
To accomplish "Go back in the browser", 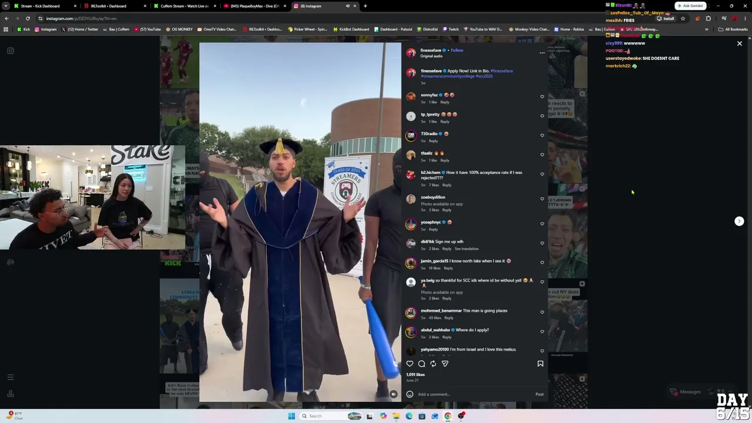I will (6, 18).
